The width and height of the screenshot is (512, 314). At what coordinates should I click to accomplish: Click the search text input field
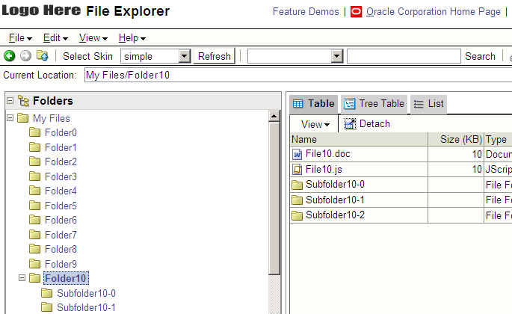point(404,56)
